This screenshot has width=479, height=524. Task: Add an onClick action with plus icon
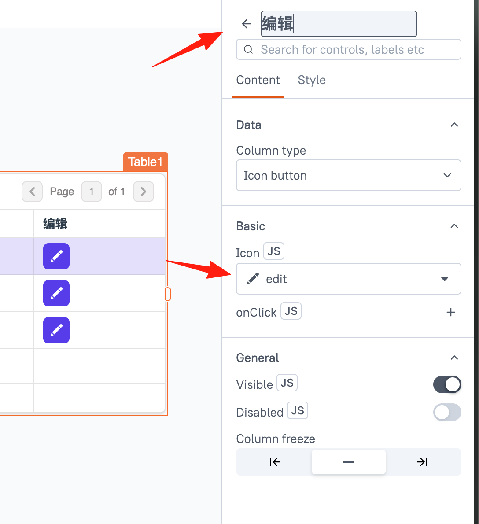click(x=451, y=312)
